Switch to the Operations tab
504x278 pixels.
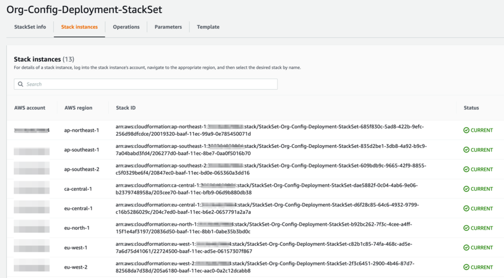(x=126, y=27)
